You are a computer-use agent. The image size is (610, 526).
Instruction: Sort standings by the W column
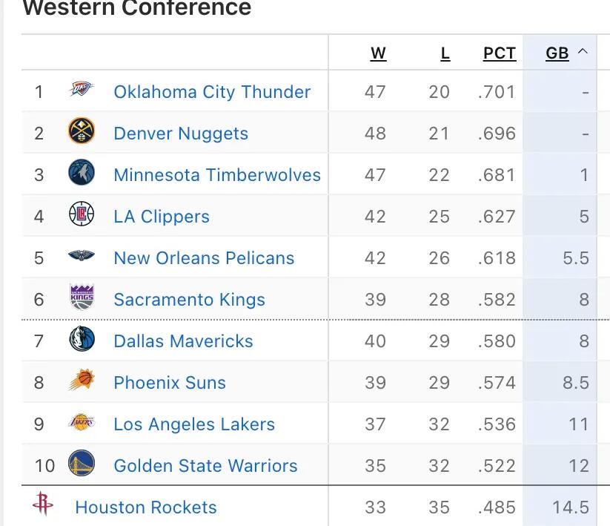pos(378,53)
